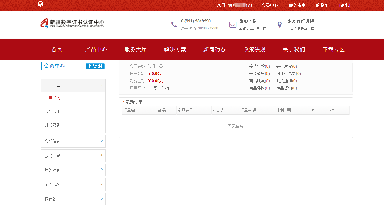384x207 pixels.
Task: Click the blue 个人资料 button
Action: pyautogui.click(x=95, y=66)
